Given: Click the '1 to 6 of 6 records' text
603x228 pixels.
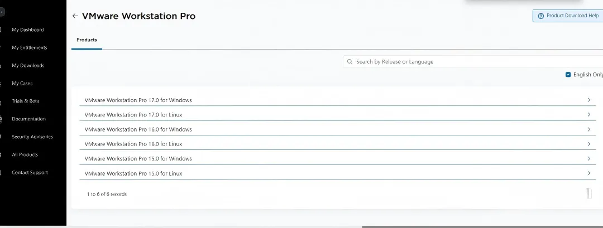Looking at the screenshot, I should pos(107,194).
